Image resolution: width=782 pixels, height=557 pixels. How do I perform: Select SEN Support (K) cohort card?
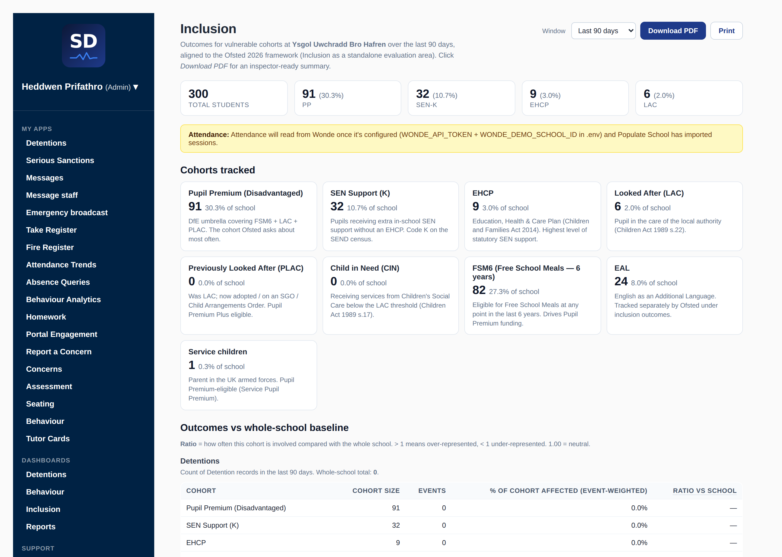point(390,216)
